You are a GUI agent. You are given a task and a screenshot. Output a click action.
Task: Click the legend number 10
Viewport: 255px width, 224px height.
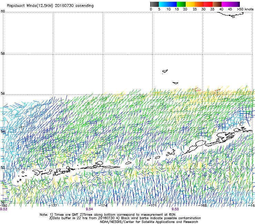(x=169, y=9)
